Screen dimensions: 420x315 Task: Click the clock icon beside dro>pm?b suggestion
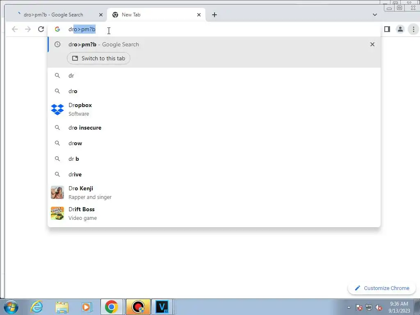pyautogui.click(x=57, y=44)
